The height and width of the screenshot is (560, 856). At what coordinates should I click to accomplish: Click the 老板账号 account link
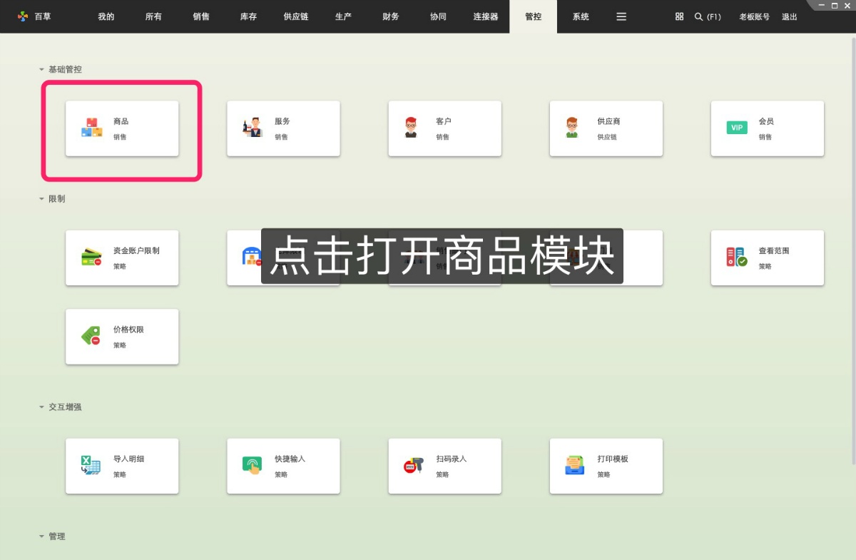[754, 16]
